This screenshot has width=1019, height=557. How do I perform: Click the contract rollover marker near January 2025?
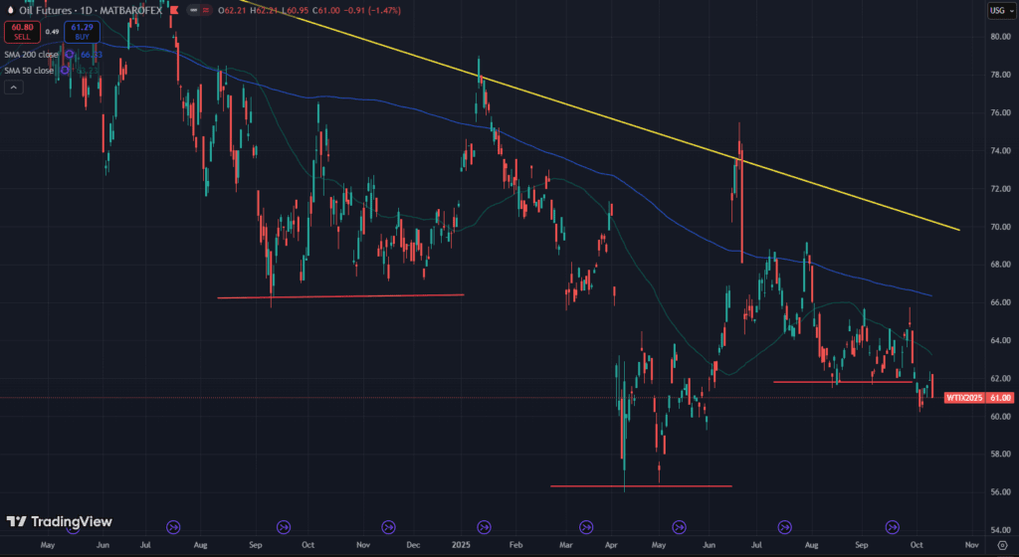coord(484,526)
